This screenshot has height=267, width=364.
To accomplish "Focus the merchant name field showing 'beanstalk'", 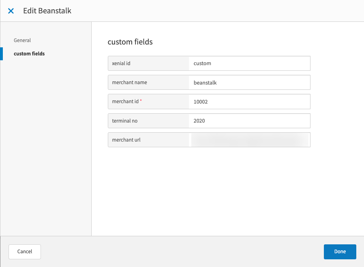I will [248, 82].
